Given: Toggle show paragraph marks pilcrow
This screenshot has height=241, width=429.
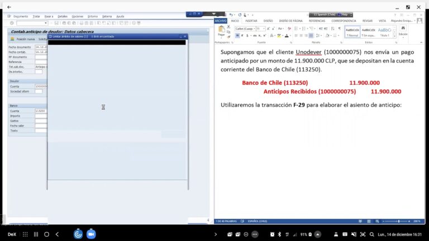Looking at the screenshot, I should pyautogui.click(x=340, y=28).
